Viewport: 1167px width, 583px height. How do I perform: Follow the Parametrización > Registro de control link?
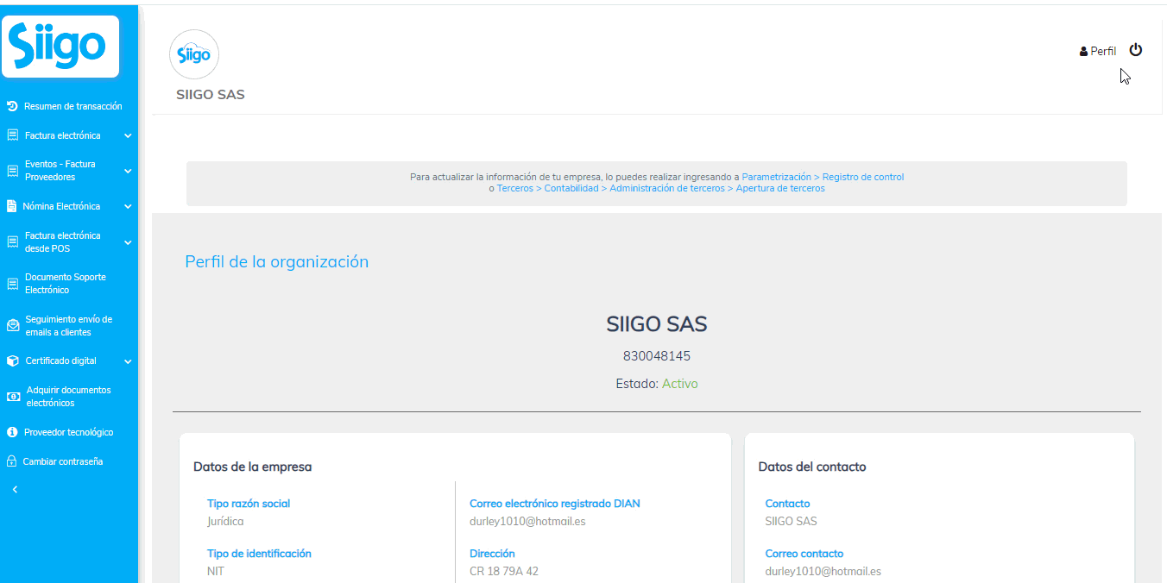(823, 177)
